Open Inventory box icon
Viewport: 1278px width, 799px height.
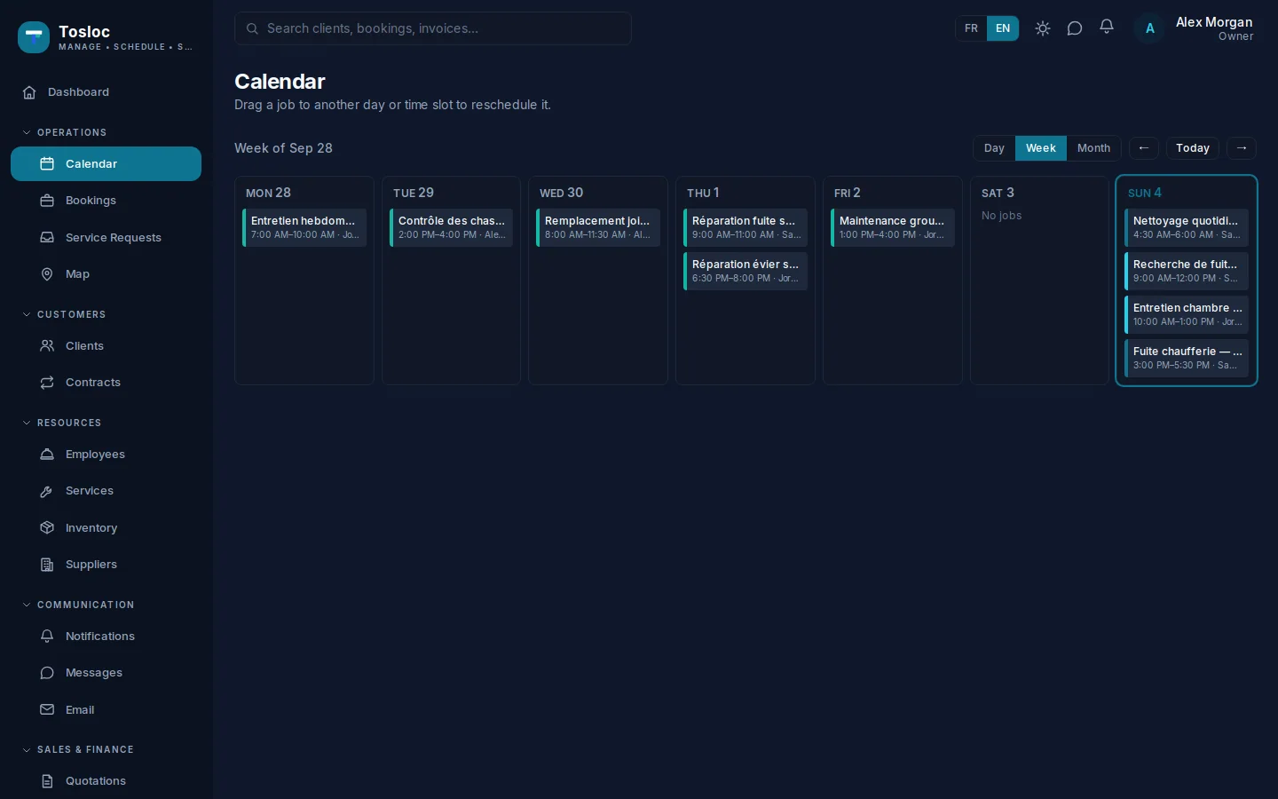(47, 528)
